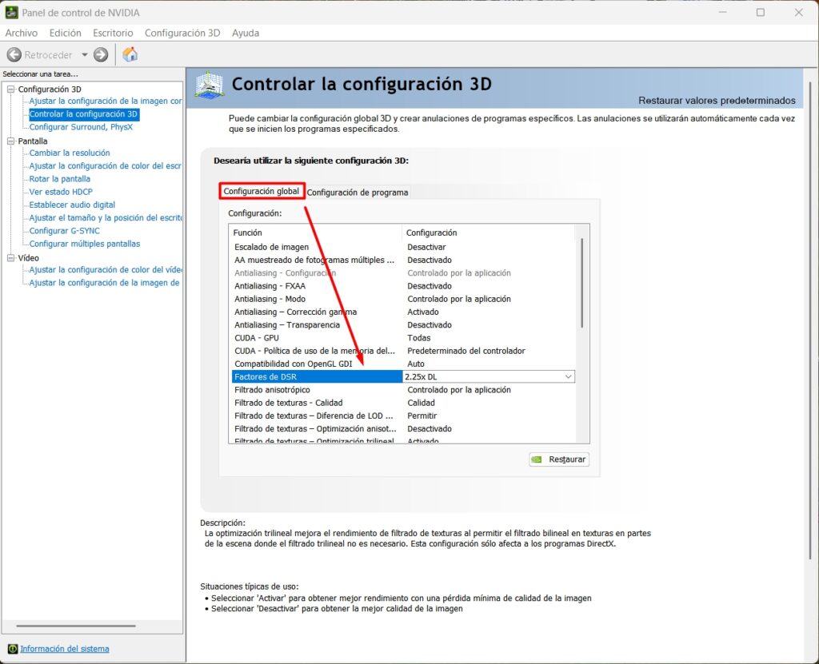Image resolution: width=819 pixels, height=664 pixels.
Task: Select the Antialiasing - FXAA row
Action: (403, 286)
